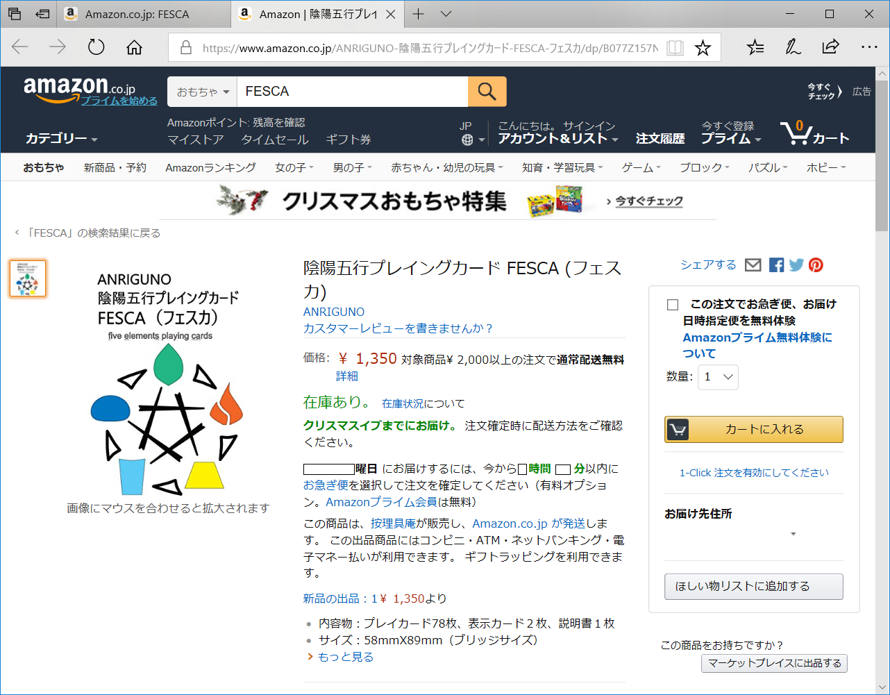
Task: Add this page to favorites with the star icon
Action: [x=703, y=47]
